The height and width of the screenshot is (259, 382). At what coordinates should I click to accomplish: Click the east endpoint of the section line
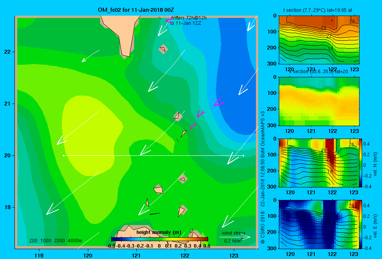click(x=244, y=155)
